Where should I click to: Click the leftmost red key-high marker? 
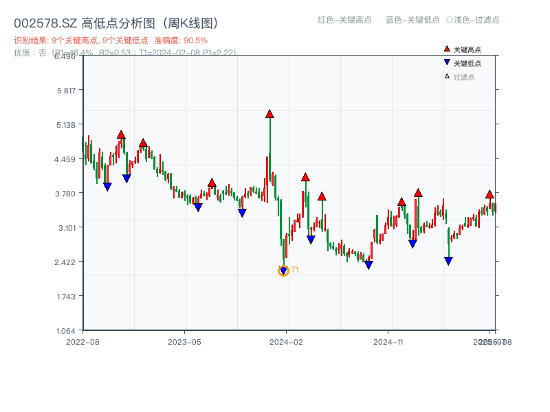(121, 135)
